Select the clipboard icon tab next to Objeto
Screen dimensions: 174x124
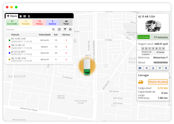click(x=21, y=16)
